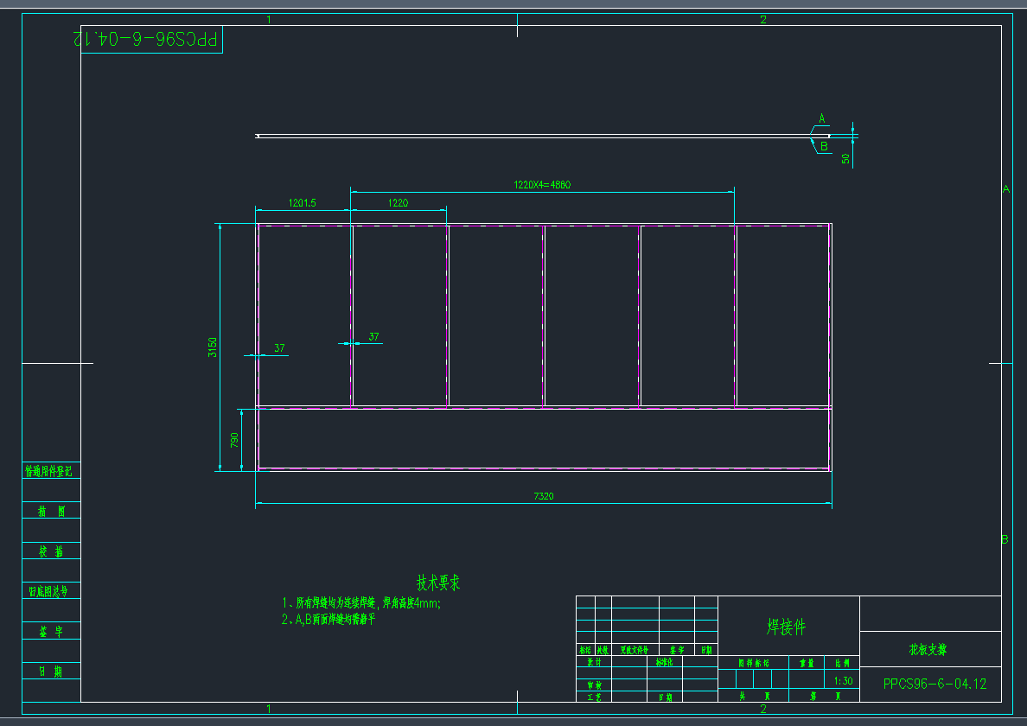Click the 3150 vertical dimension text
The image size is (1027, 726).
pyautogui.click(x=213, y=347)
